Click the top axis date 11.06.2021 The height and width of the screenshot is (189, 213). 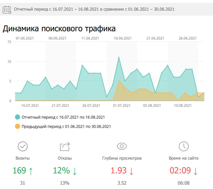tap(90, 38)
